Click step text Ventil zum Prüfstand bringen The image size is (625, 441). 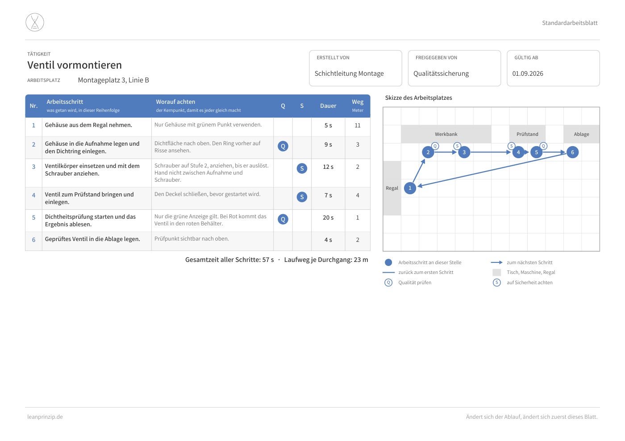point(89,198)
